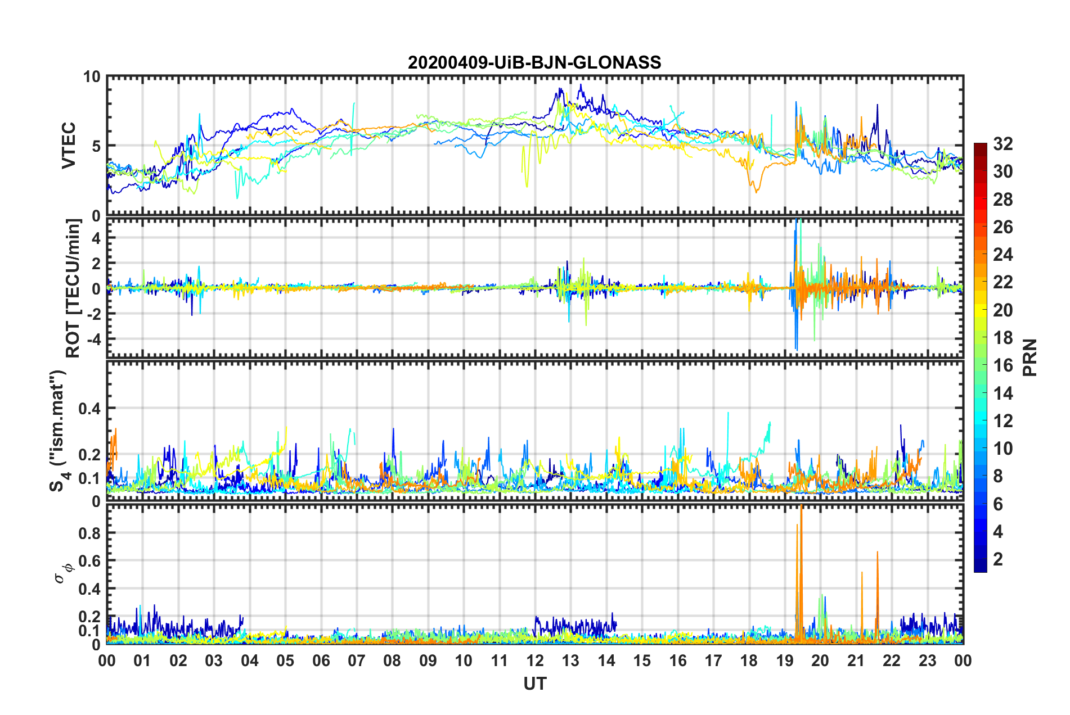Viewport: 1070px width, 715px height.
Task: Click the x-axis tick label 03
Action: click(214, 660)
